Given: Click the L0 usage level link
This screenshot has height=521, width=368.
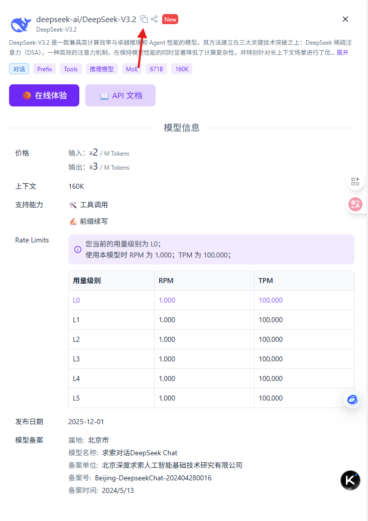Looking at the screenshot, I should (76, 300).
